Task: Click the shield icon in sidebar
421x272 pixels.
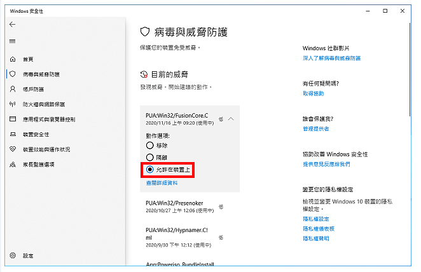Action: 13,74
